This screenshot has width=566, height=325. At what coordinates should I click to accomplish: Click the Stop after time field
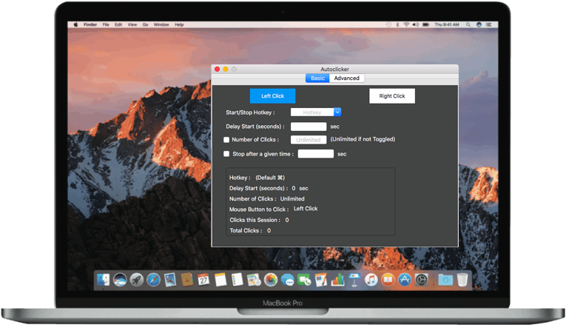pyautogui.click(x=315, y=154)
